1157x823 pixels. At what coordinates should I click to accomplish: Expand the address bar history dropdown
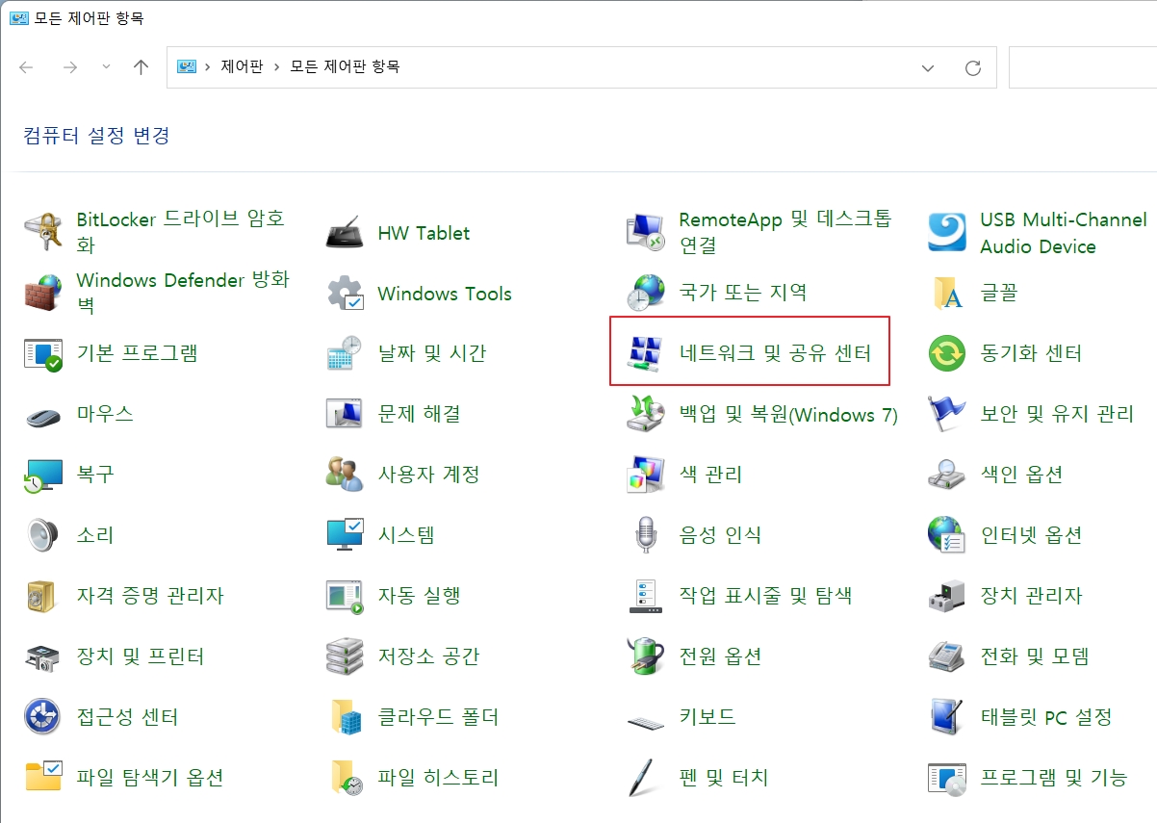(928, 67)
